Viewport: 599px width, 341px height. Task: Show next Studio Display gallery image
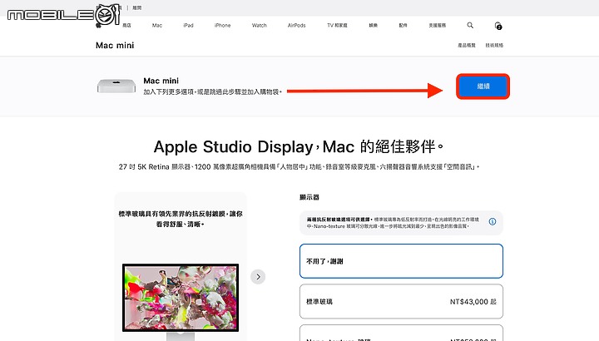258,276
